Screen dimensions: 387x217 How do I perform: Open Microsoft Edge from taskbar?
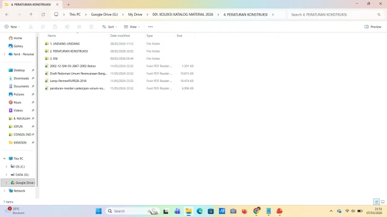200,211
